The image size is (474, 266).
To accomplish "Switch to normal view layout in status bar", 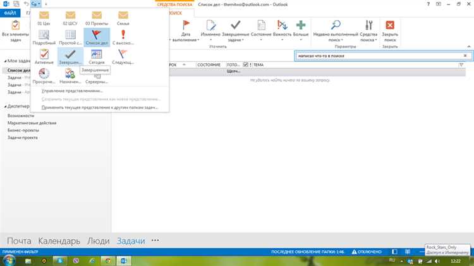I will click(394, 251).
